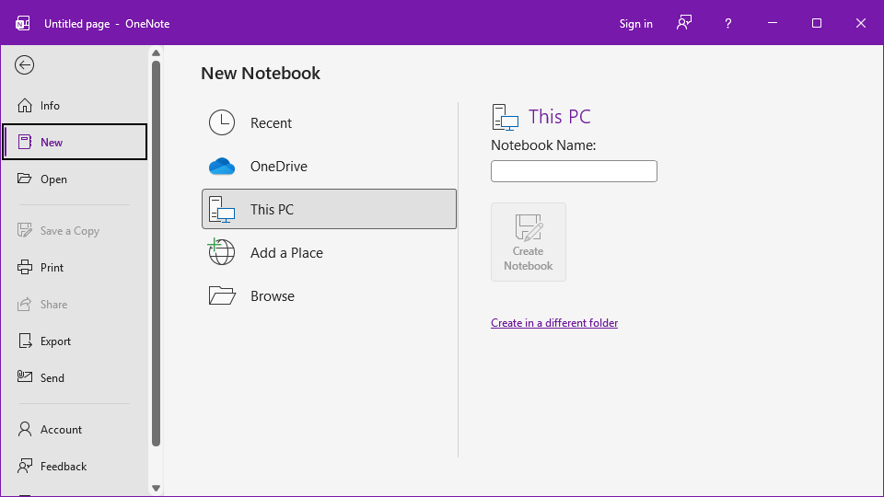Go back using the circled arrow icon
The height and width of the screenshot is (497, 884).
(x=24, y=64)
